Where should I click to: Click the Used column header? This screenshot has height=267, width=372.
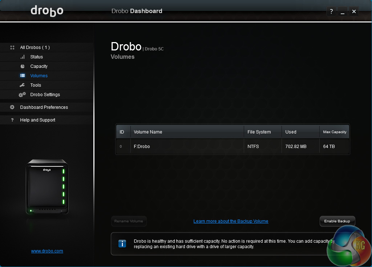tap(300, 132)
